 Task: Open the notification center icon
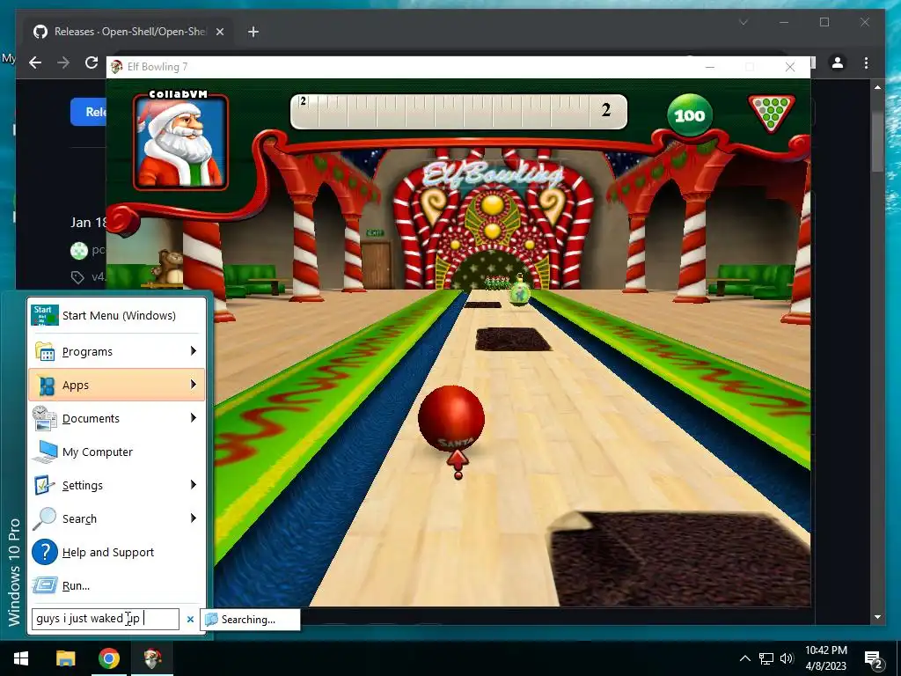point(874,658)
